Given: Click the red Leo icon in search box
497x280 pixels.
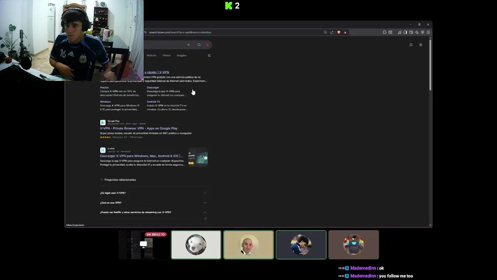Looking at the screenshot, I should [x=207, y=45].
